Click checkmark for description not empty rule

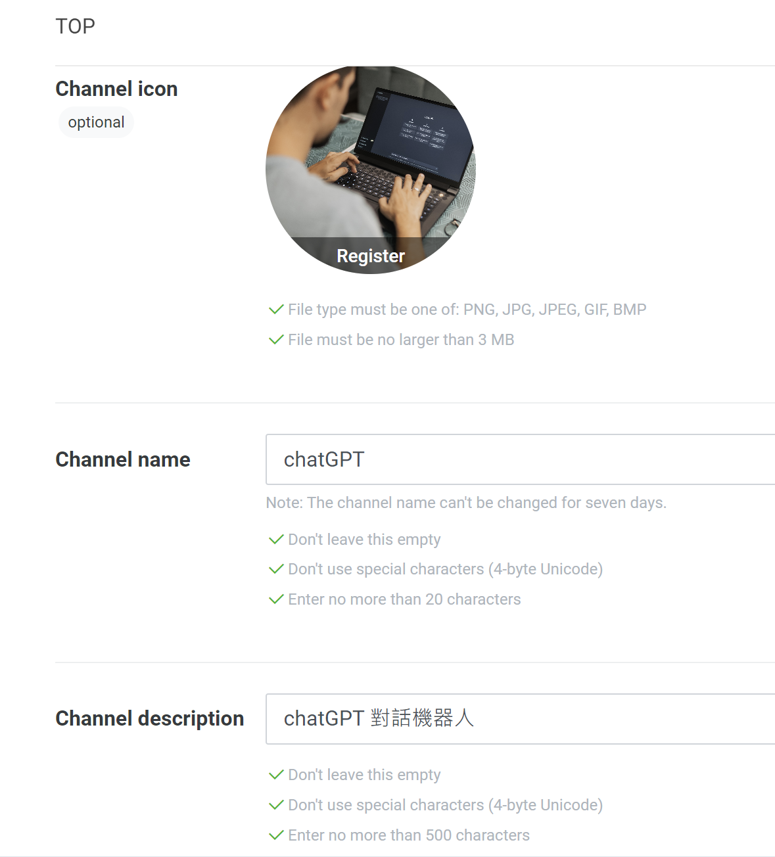pyautogui.click(x=276, y=775)
